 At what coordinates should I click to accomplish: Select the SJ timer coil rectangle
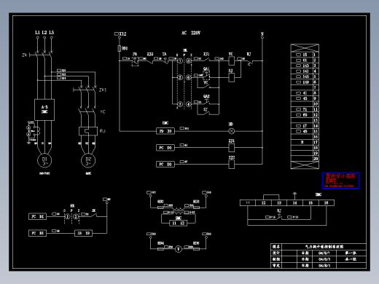(232, 78)
